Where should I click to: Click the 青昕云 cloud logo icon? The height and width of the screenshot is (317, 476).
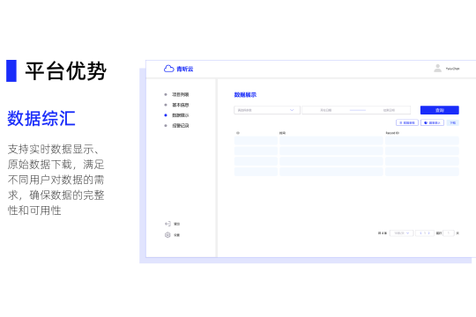168,69
